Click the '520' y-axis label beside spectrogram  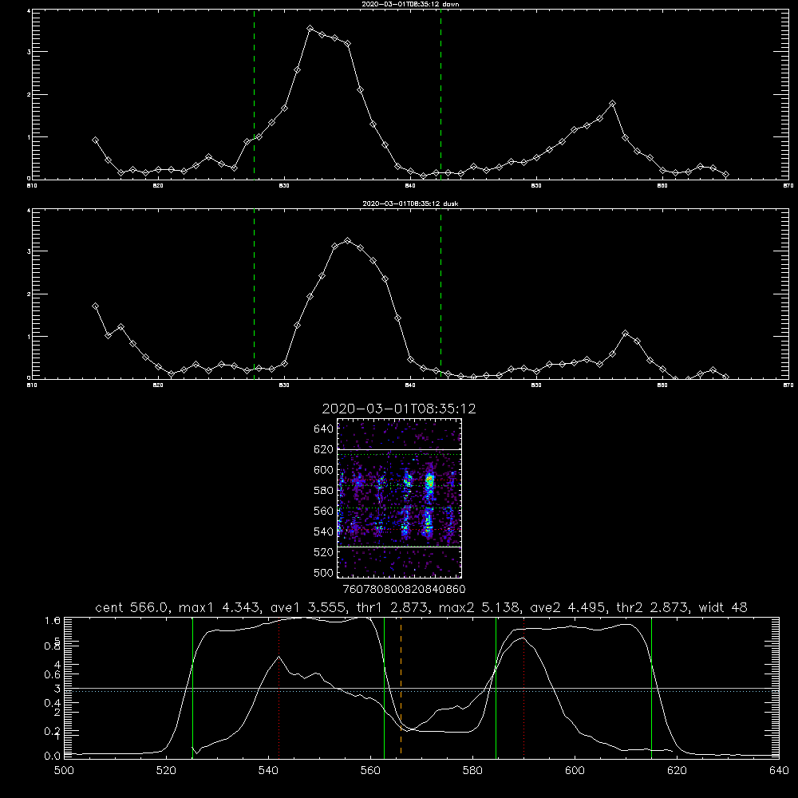click(324, 552)
